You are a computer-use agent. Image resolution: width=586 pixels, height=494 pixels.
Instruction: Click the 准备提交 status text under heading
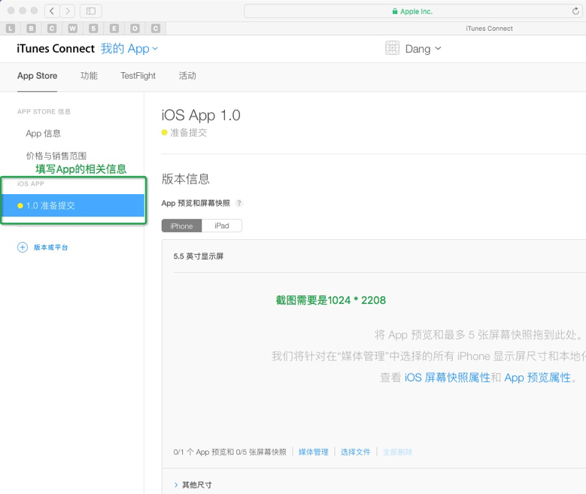188,132
